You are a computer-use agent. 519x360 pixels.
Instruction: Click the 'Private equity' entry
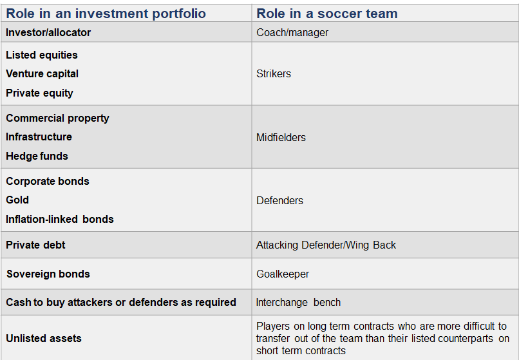39,93
